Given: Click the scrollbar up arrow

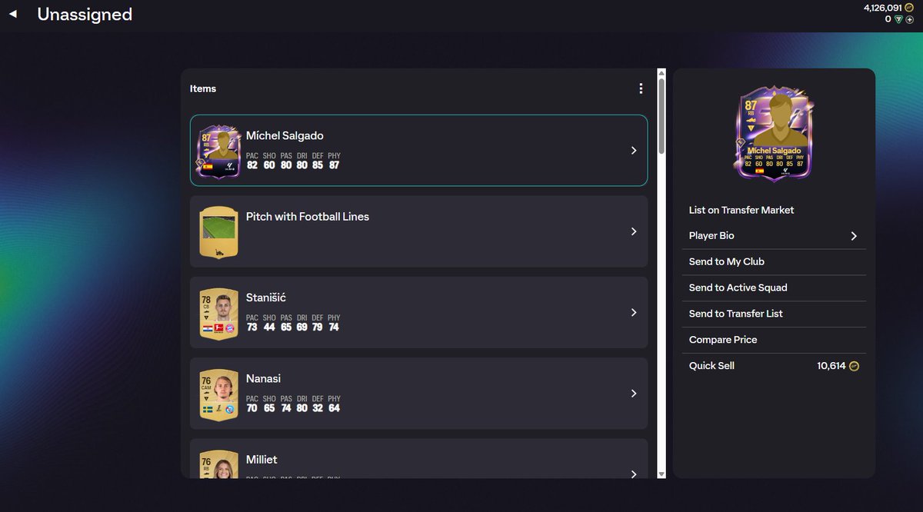Looking at the screenshot, I should tap(661, 73).
